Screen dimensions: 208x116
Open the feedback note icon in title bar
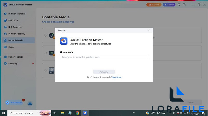coord(179,5)
